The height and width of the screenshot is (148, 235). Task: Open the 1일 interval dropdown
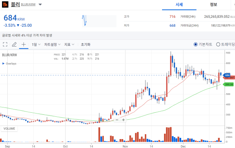tap(36, 44)
